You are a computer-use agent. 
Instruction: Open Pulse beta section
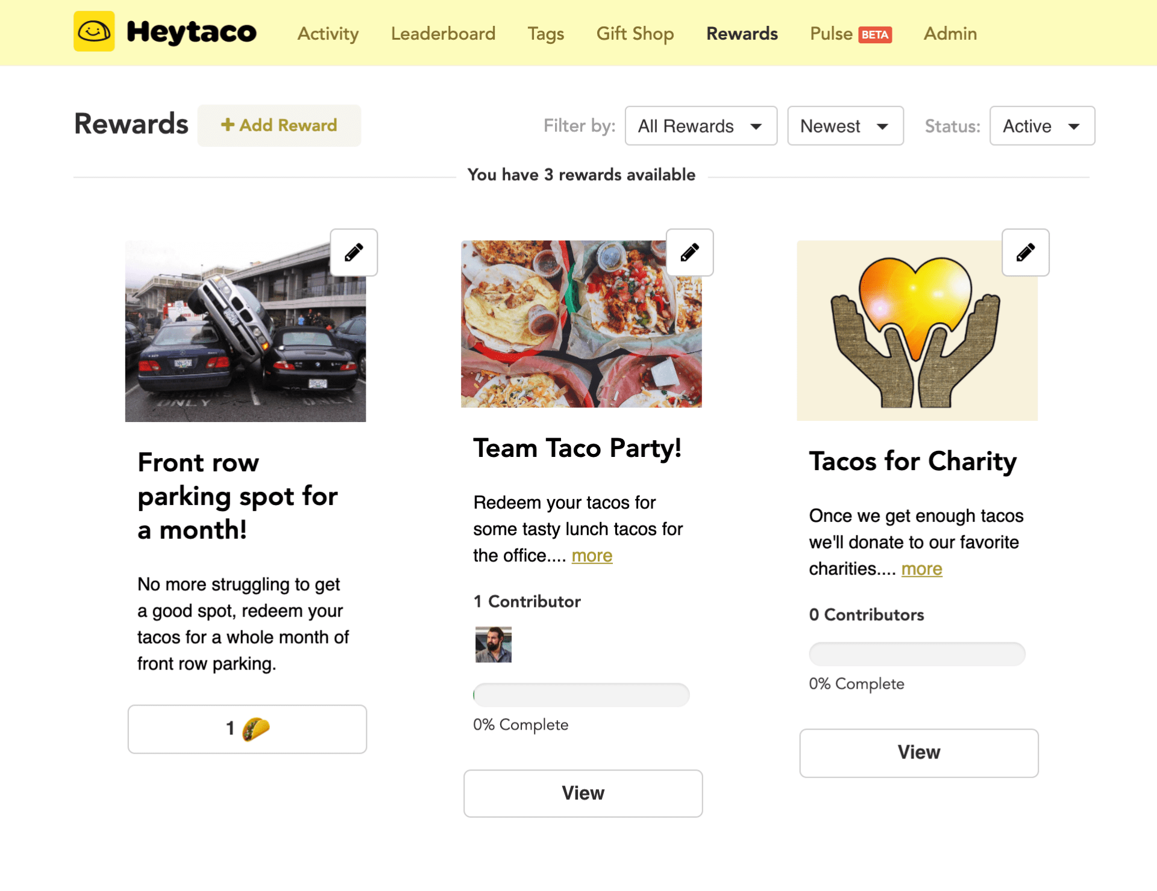tap(850, 34)
